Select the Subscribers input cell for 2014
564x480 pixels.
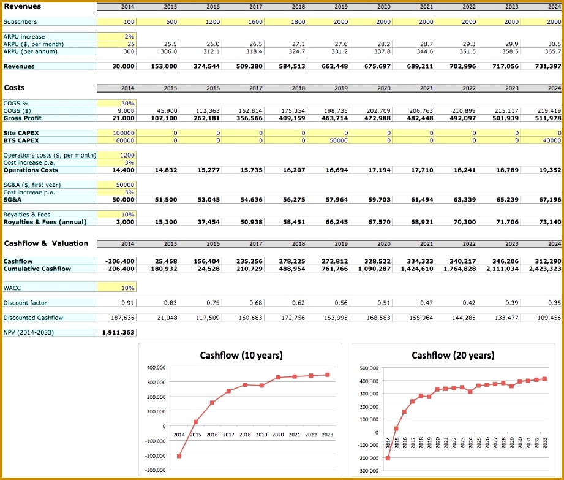[x=118, y=21]
